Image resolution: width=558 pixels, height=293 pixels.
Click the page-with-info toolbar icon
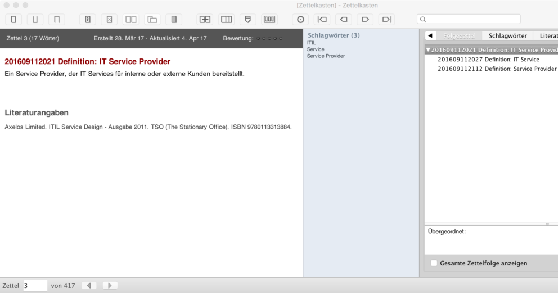click(x=88, y=19)
